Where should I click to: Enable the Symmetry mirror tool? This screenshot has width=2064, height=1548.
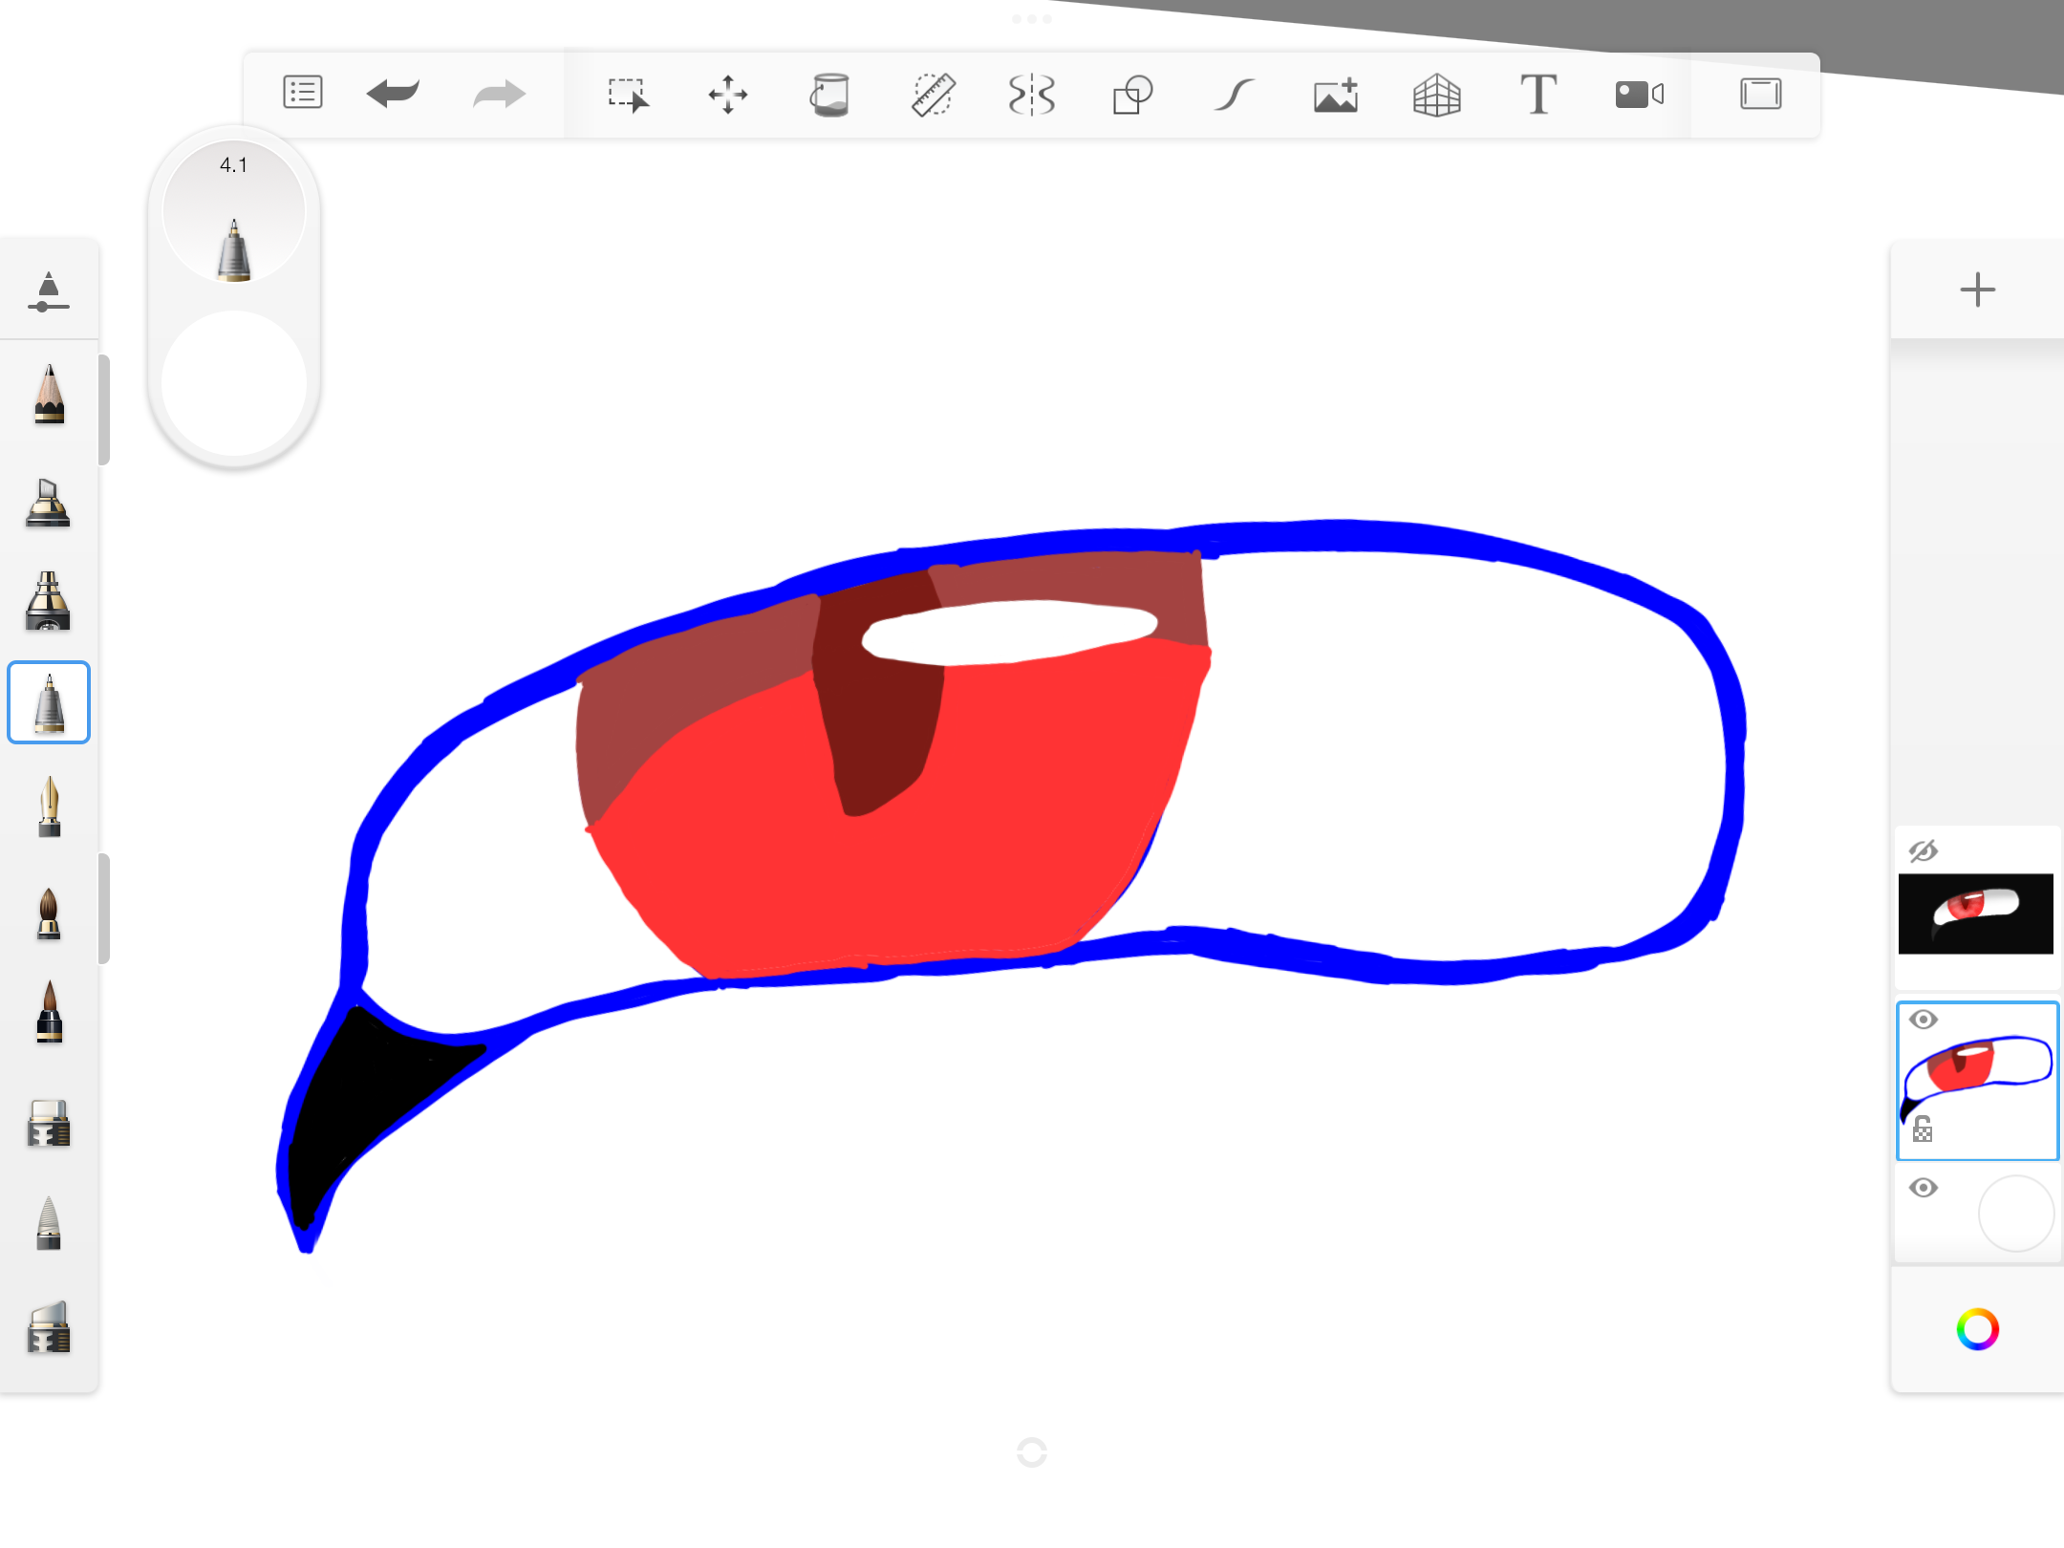tap(1032, 94)
